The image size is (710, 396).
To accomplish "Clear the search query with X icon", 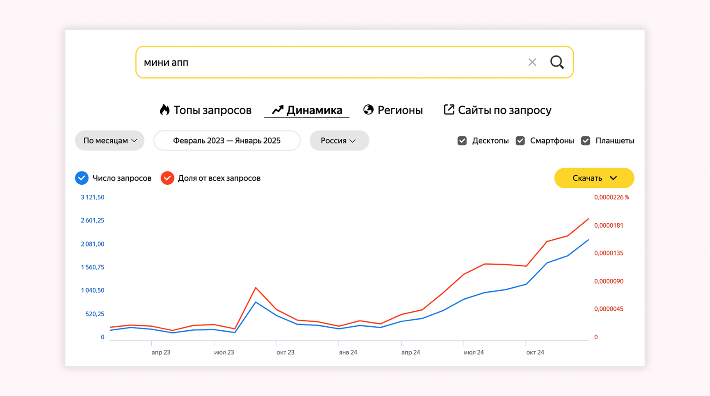I will point(532,62).
